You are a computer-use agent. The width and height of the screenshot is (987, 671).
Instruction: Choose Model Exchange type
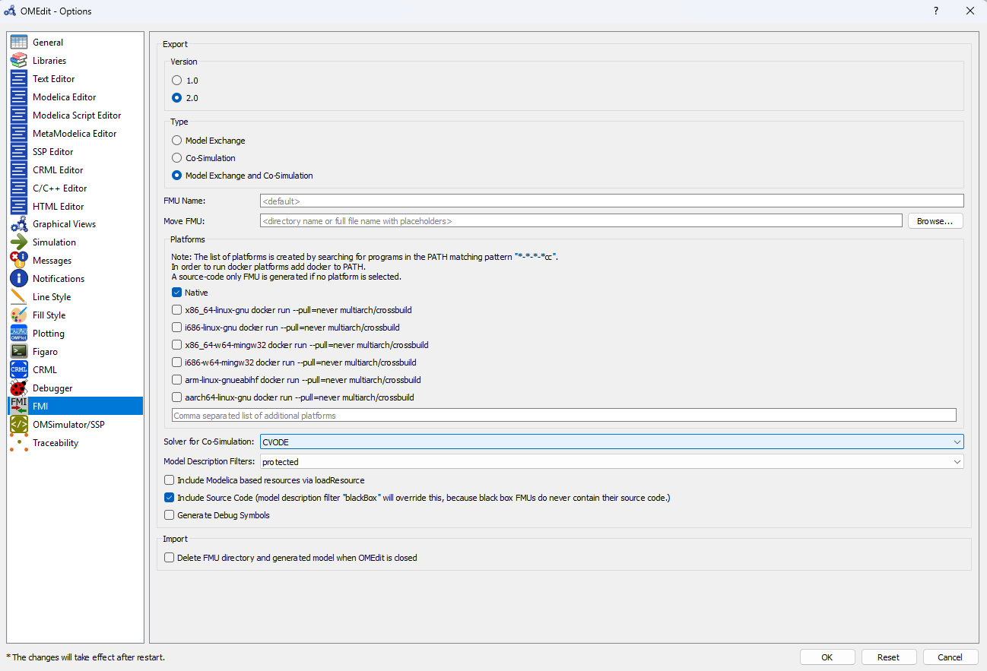[x=177, y=141]
